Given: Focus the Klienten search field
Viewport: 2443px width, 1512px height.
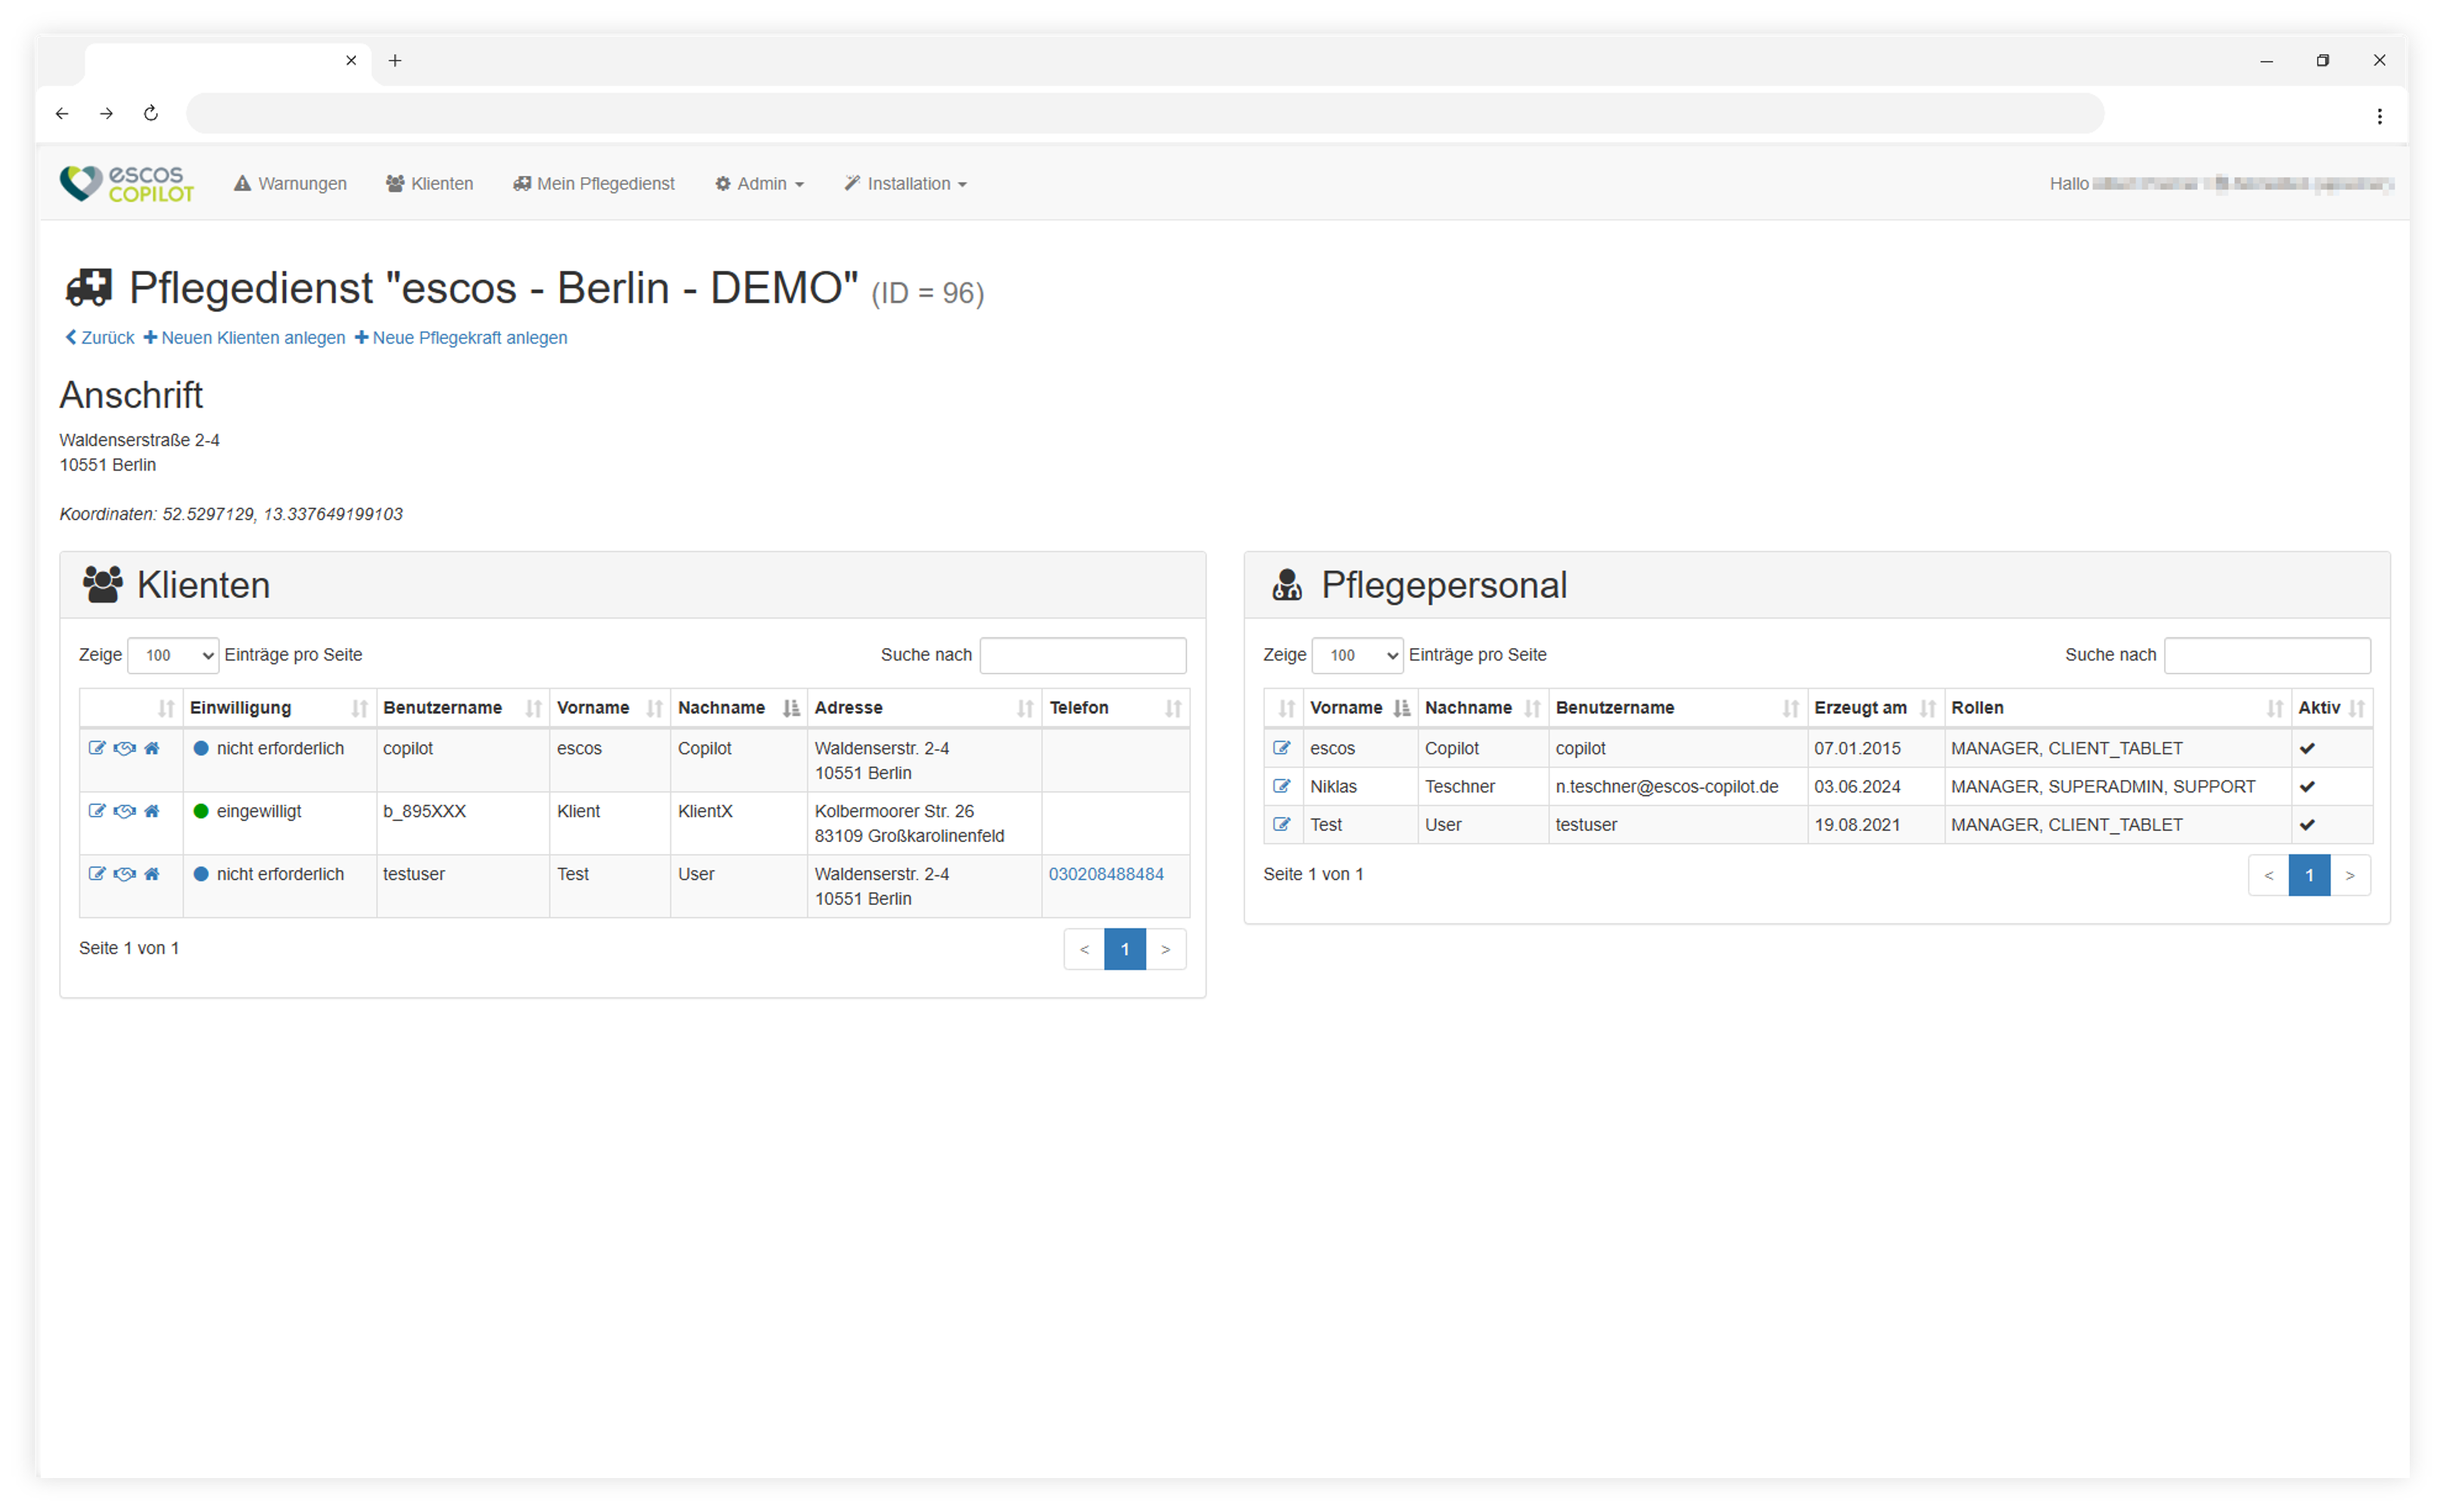Looking at the screenshot, I should pyautogui.click(x=1084, y=655).
